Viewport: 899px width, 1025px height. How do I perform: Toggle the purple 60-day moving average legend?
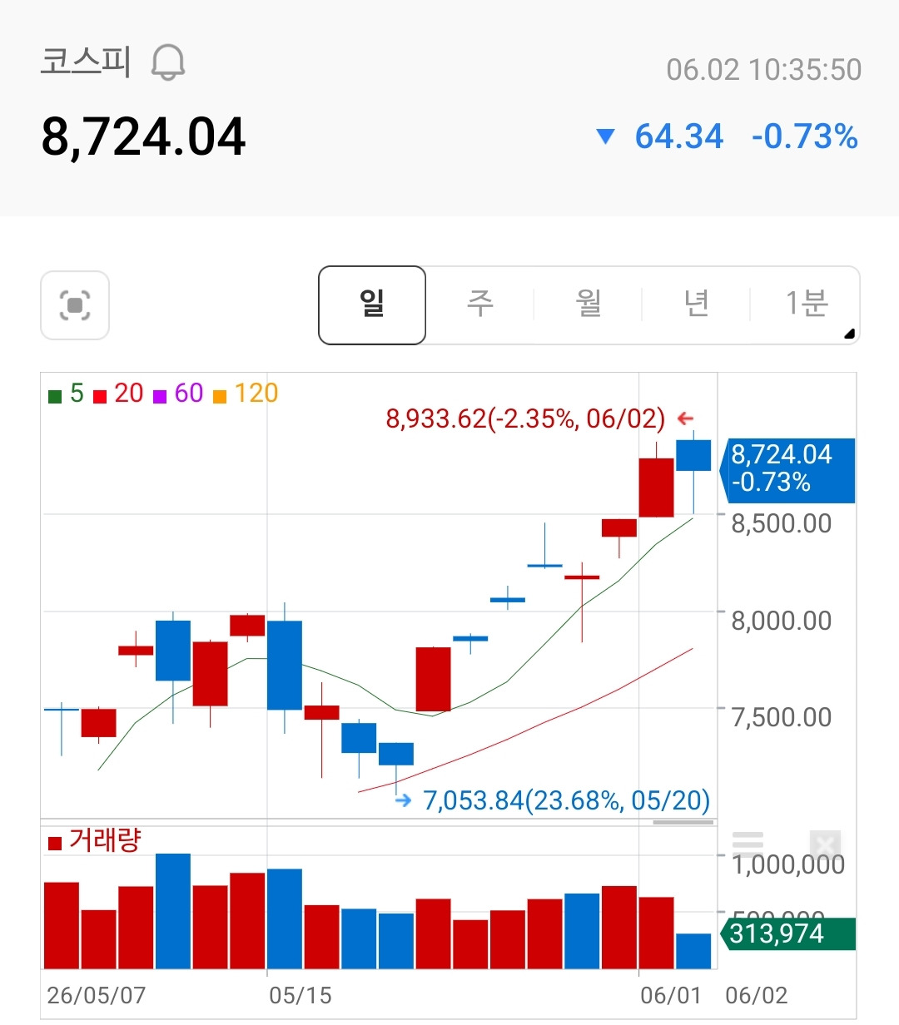coord(178,394)
